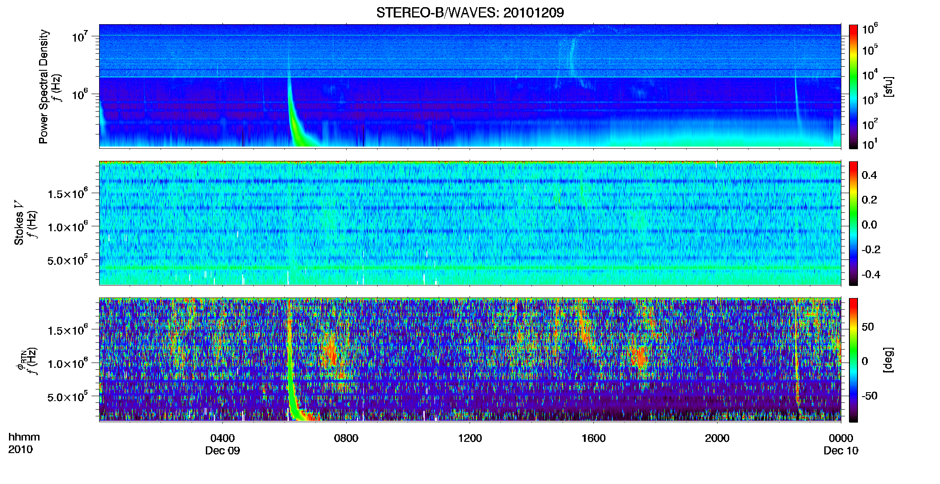Viewport: 940px width, 484px height.
Task: Click the -0.4 Stokes colorbar tick label
Action: (x=870, y=274)
